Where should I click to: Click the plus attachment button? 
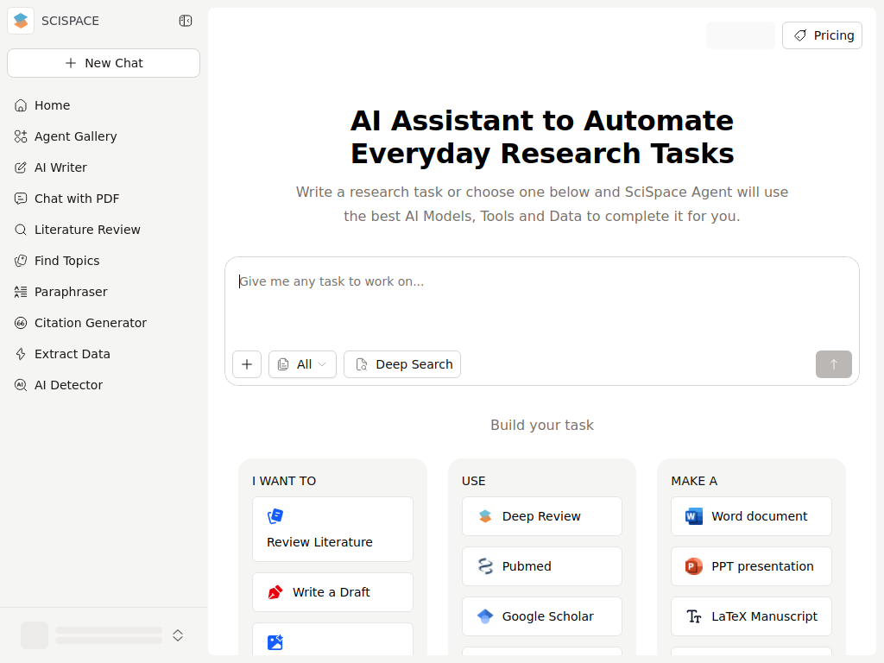[247, 364]
